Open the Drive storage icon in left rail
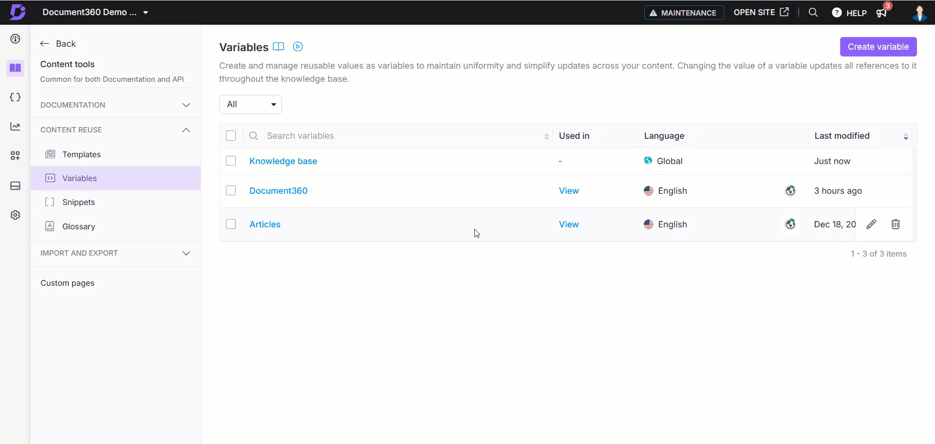Image resolution: width=935 pixels, height=444 pixels. pyautogui.click(x=15, y=186)
